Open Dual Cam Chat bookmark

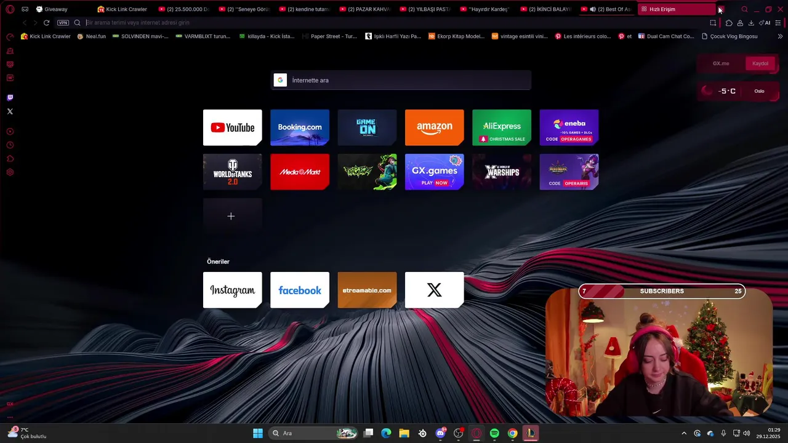666,36
